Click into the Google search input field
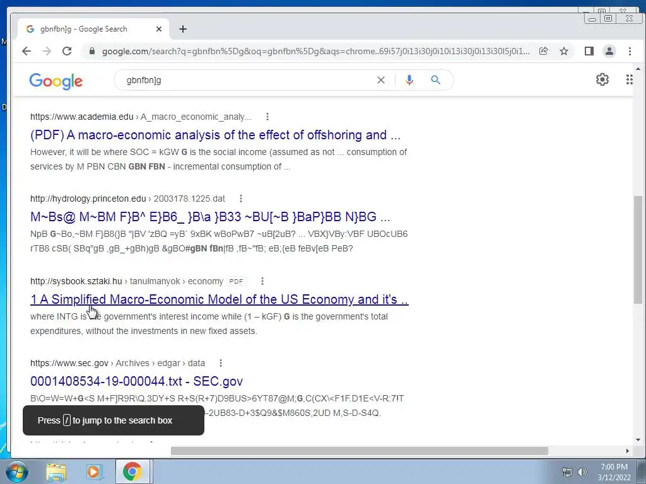The image size is (646, 484). click(x=247, y=80)
